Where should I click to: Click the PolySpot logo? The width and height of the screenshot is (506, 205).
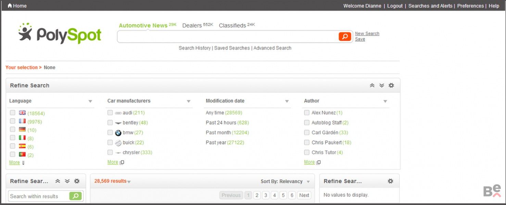coord(60,34)
